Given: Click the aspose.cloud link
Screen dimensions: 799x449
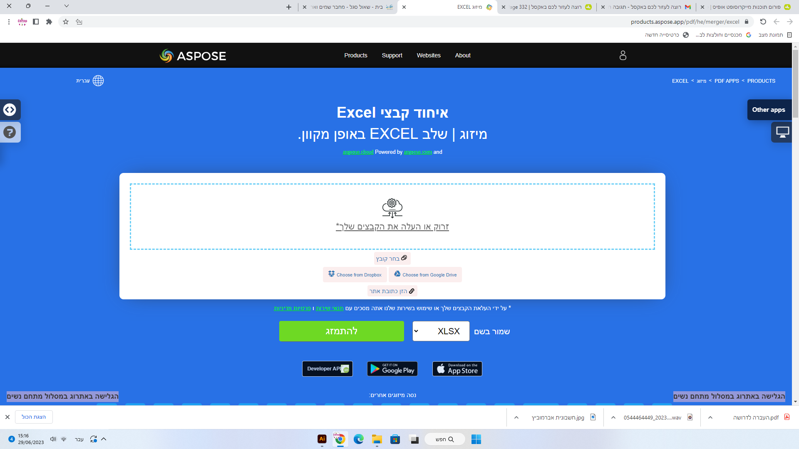Looking at the screenshot, I should pyautogui.click(x=358, y=152).
